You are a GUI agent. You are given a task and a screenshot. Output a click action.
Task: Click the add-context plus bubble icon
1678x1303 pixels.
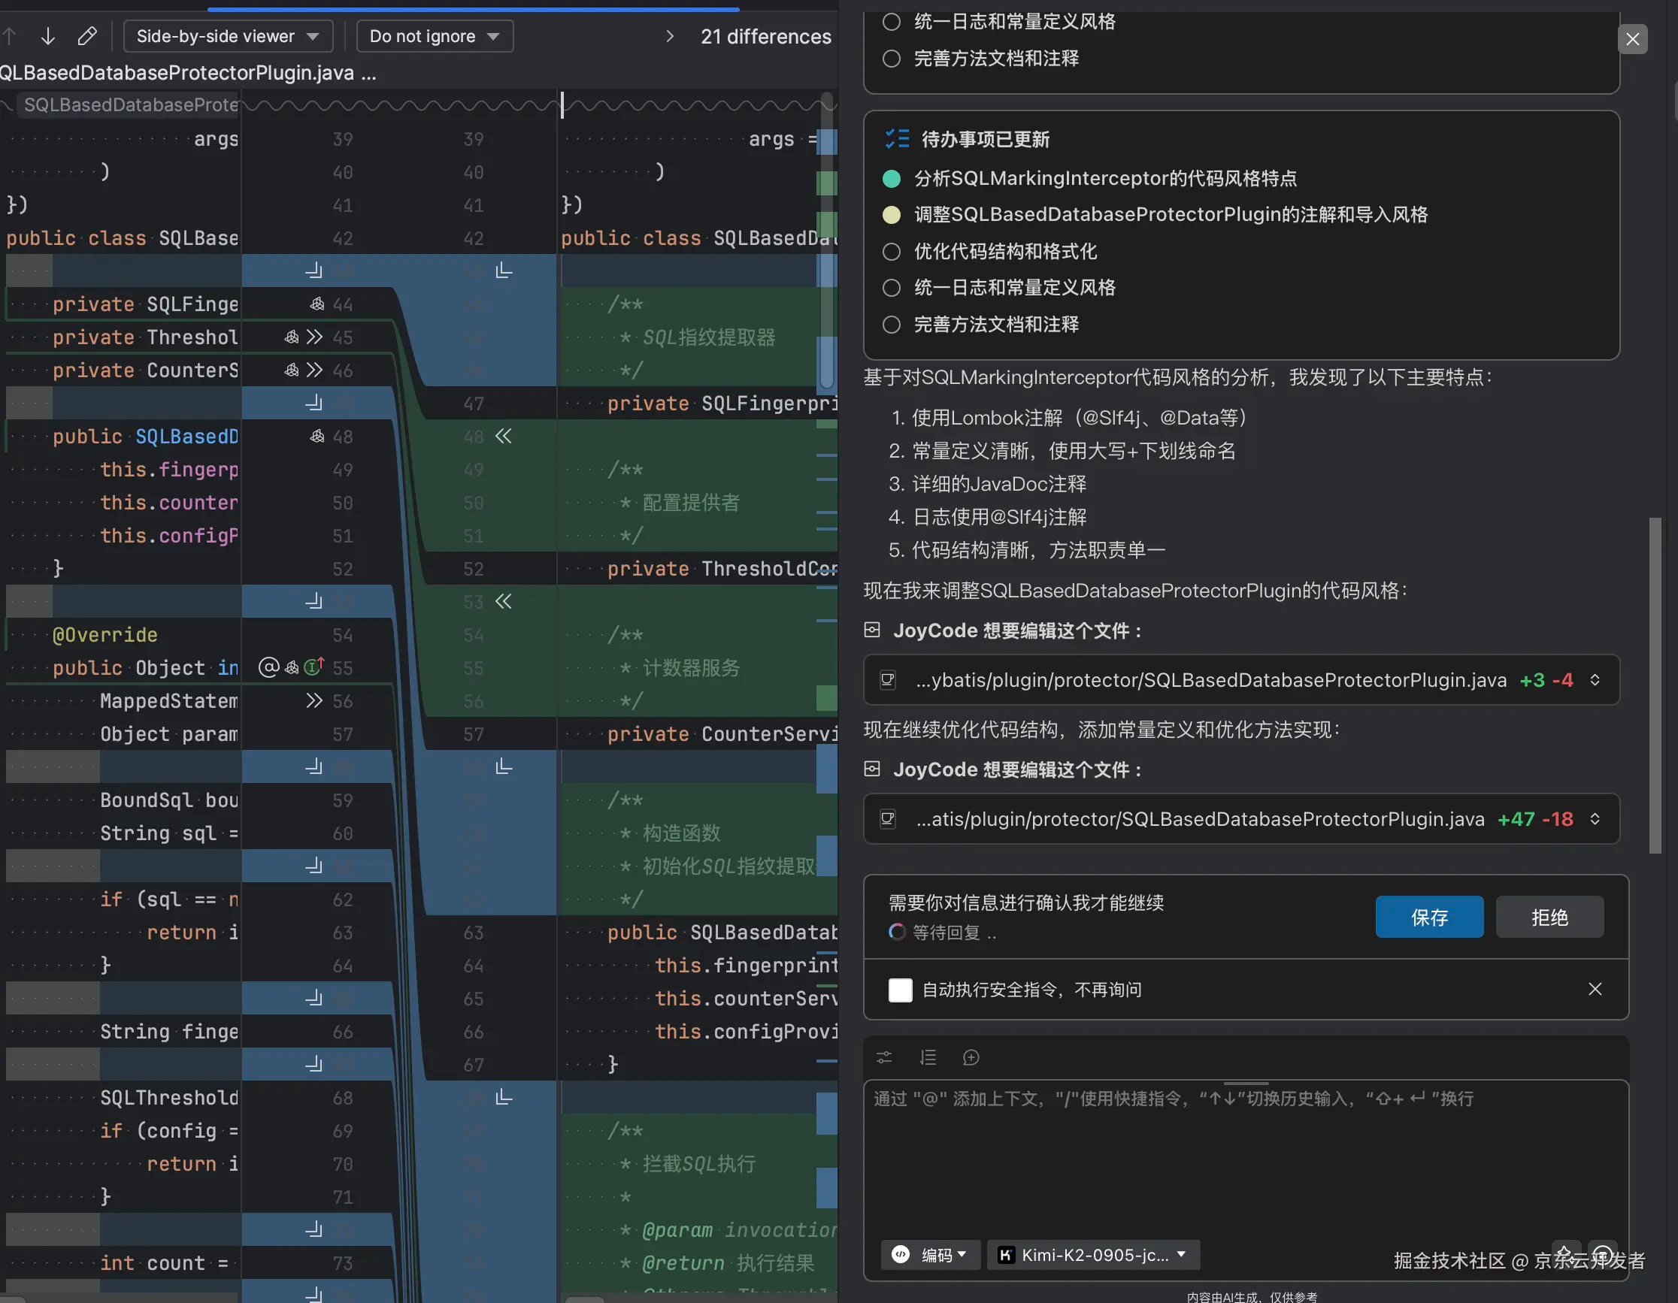pyautogui.click(x=971, y=1057)
